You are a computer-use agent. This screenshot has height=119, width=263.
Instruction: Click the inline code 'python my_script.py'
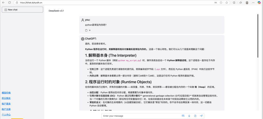click(x=129, y=60)
